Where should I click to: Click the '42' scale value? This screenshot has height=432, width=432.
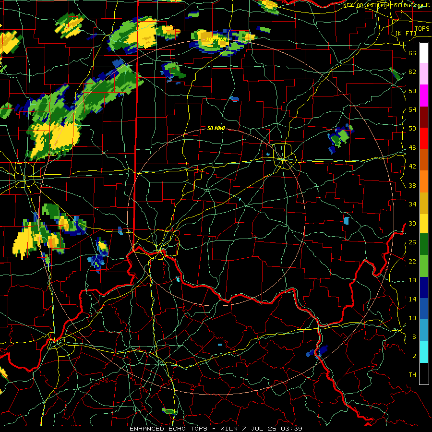click(x=412, y=167)
